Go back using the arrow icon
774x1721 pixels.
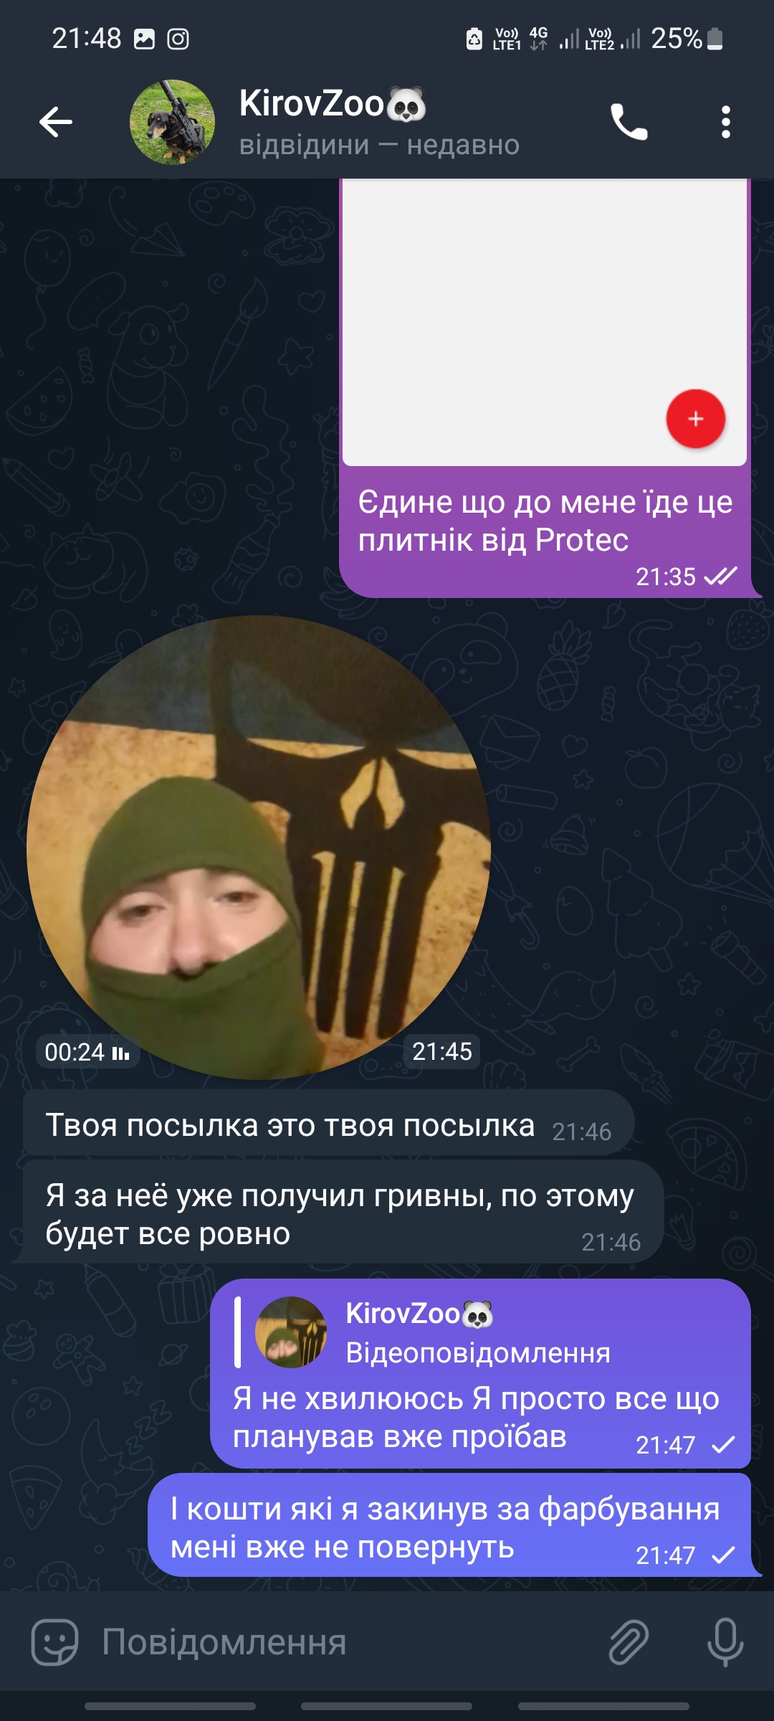56,122
